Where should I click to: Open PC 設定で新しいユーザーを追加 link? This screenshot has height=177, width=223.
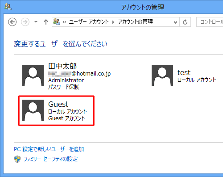(x=49, y=149)
